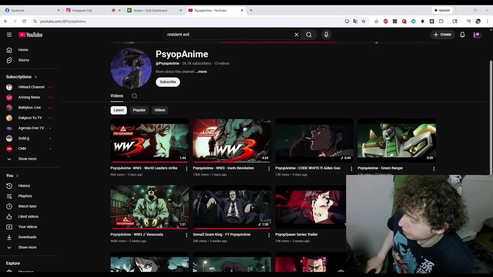Open Baklykov. Live subscription
Image resolution: width=493 pixels, height=277 pixels.
pos(30,107)
